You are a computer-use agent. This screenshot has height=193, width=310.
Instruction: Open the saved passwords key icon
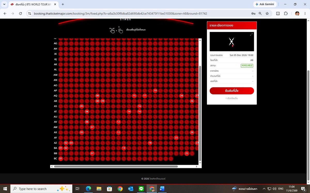click(x=253, y=13)
